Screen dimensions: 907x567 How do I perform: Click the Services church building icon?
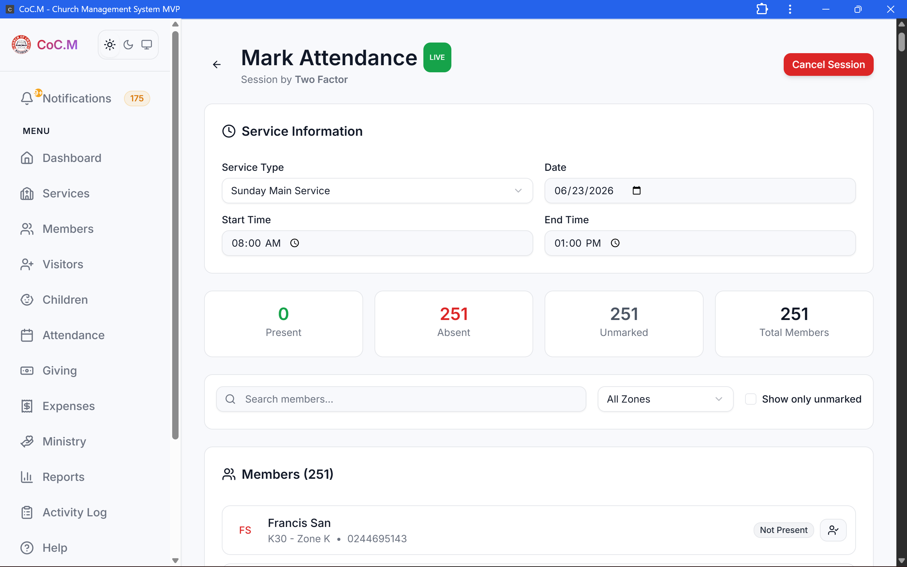[27, 193]
